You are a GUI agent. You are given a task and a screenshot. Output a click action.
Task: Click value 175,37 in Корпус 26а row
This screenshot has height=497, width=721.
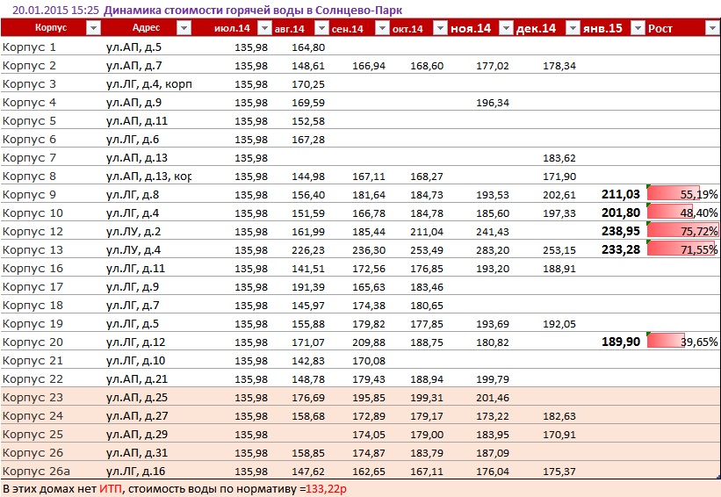pos(559,471)
